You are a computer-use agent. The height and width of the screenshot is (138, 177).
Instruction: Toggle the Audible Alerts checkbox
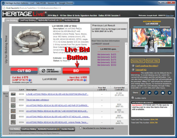[x=133, y=98]
